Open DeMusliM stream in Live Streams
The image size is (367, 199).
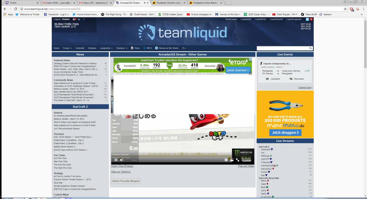[265, 149]
